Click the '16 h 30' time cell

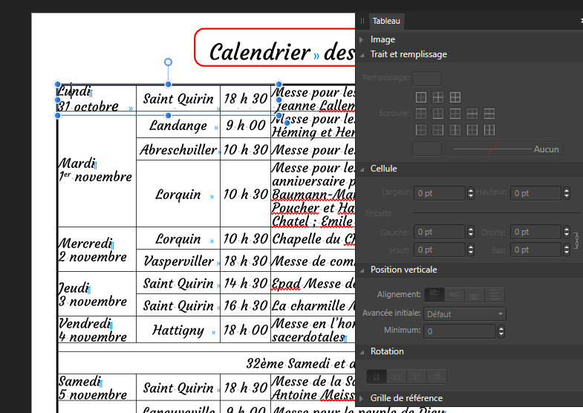245,305
